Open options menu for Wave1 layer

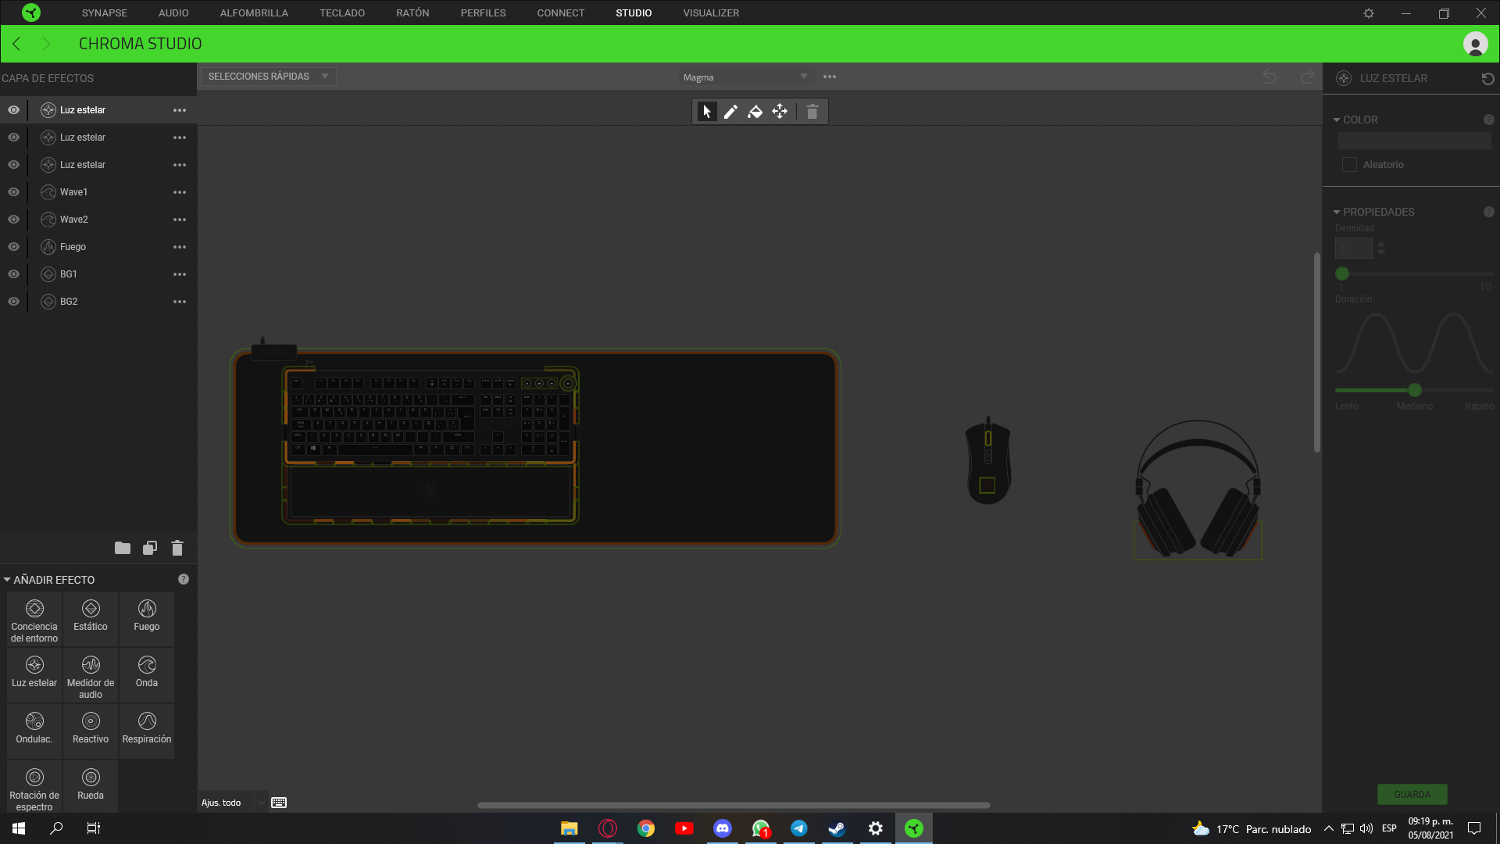[180, 192]
